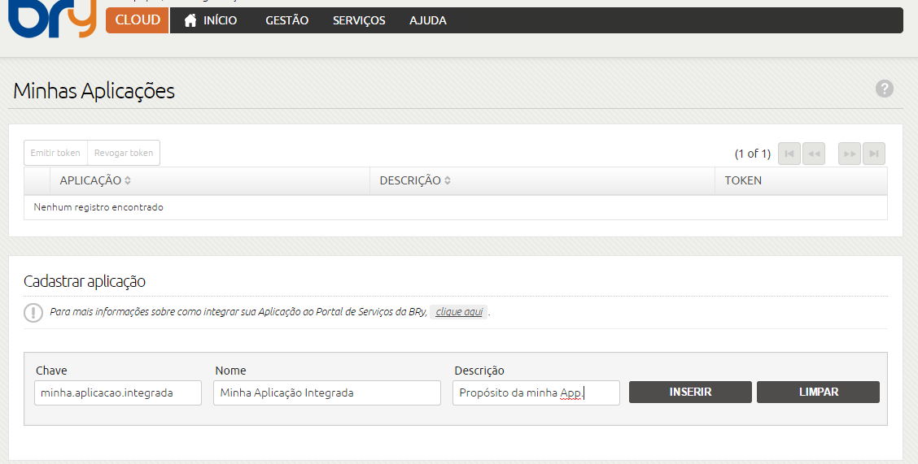Go to next page of table
918x464 pixels.
click(x=850, y=154)
